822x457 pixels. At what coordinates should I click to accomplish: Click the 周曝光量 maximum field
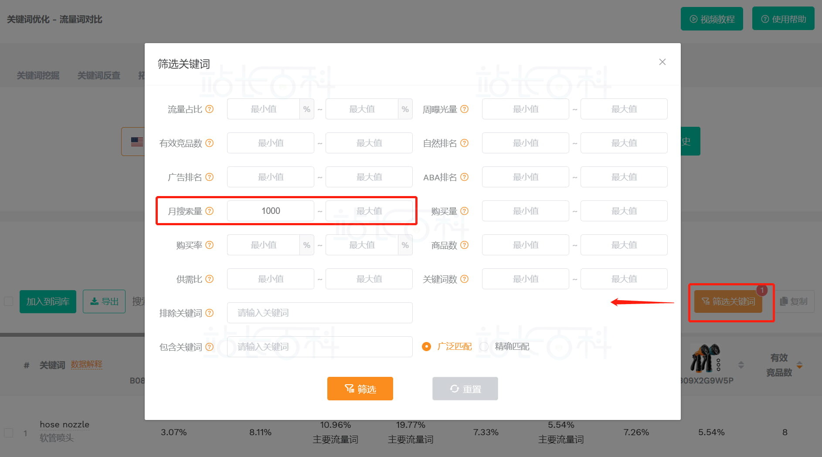624,109
